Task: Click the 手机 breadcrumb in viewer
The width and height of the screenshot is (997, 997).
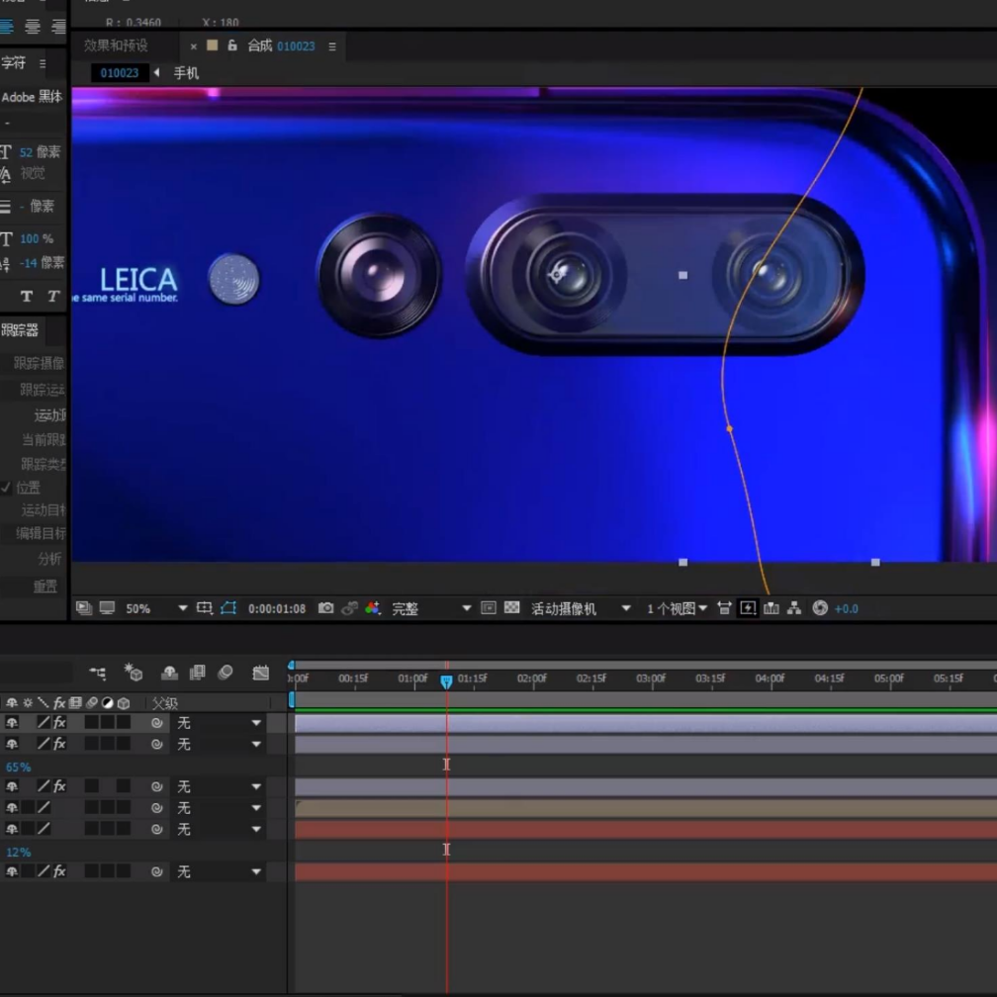Action: point(186,73)
